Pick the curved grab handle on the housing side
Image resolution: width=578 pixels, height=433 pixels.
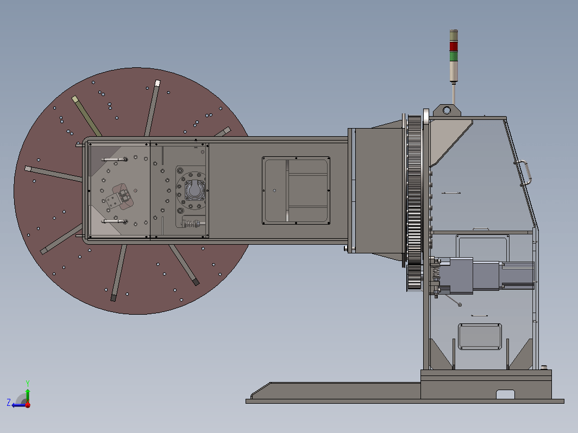pos(526,173)
